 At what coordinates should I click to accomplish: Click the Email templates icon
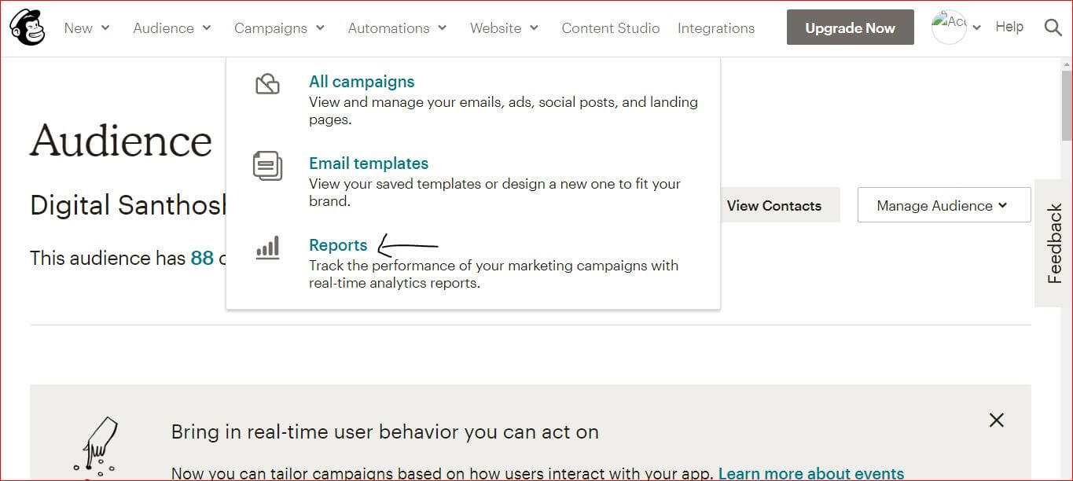coord(267,166)
